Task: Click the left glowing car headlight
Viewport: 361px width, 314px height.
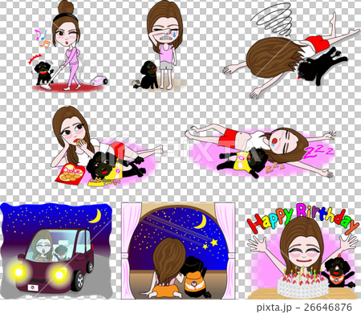Action: click(19, 272)
